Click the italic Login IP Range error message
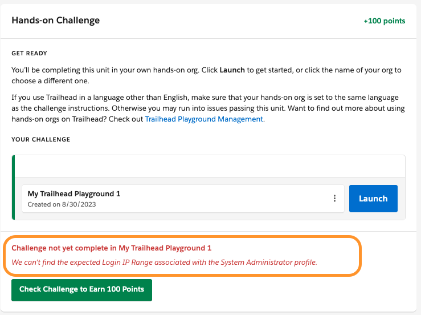The image size is (421, 315). click(x=164, y=262)
